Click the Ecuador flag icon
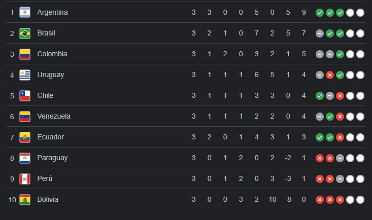The image size is (372, 220). (x=25, y=137)
